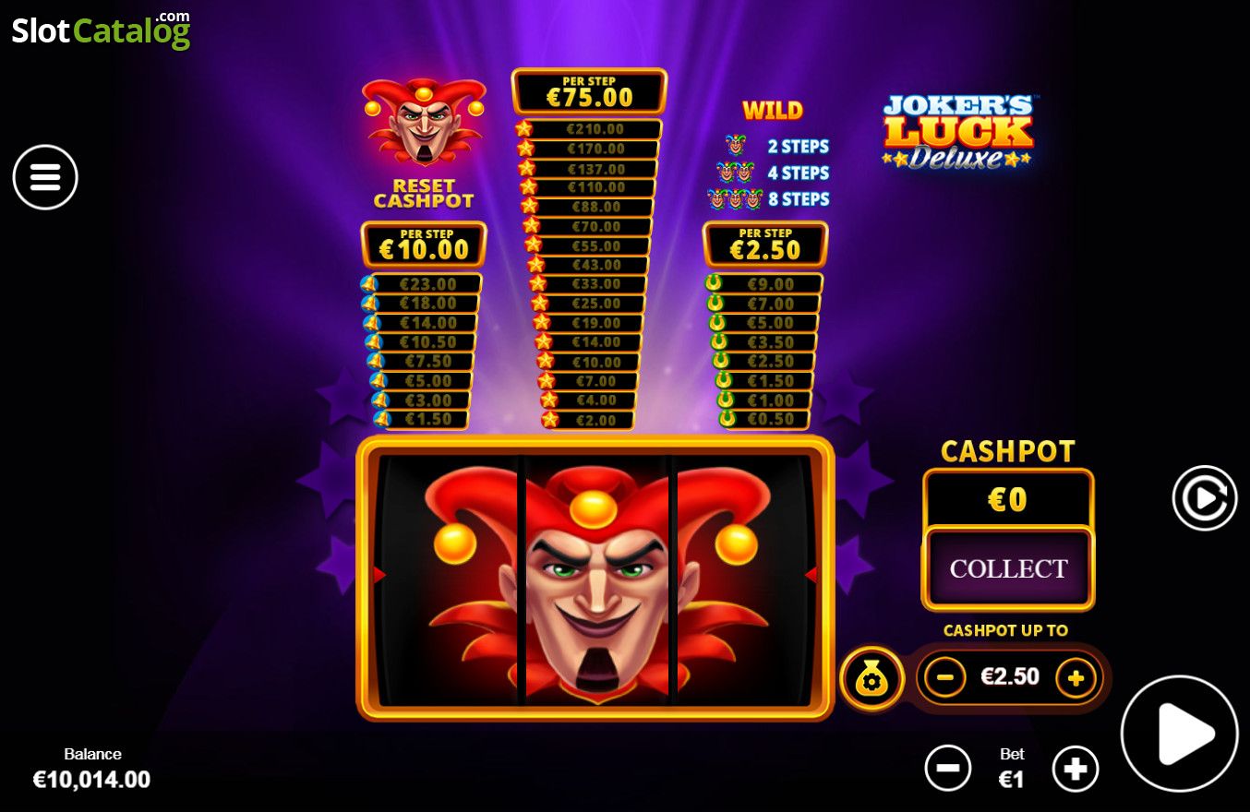Decrease the bet amount with minus
The height and width of the screenshot is (812, 1250).
tap(948, 768)
